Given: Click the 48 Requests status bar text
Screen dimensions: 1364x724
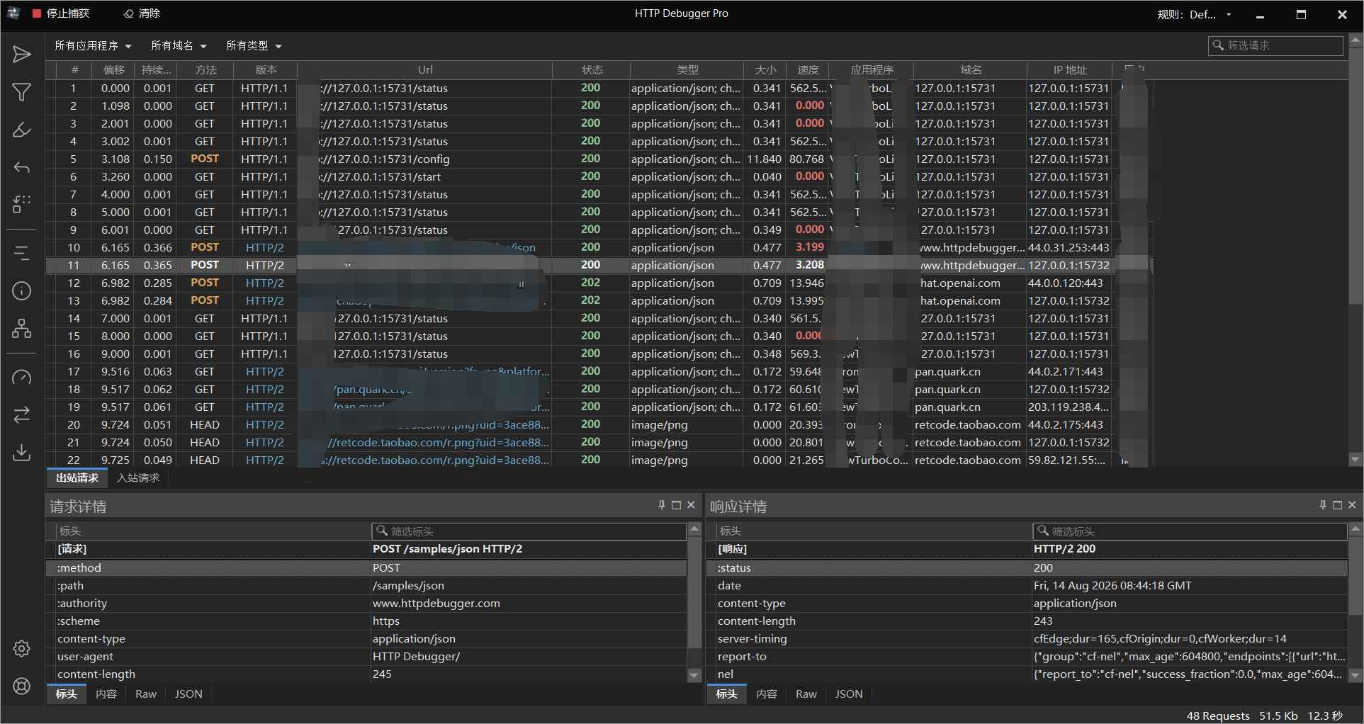Looking at the screenshot, I should click(x=1218, y=715).
